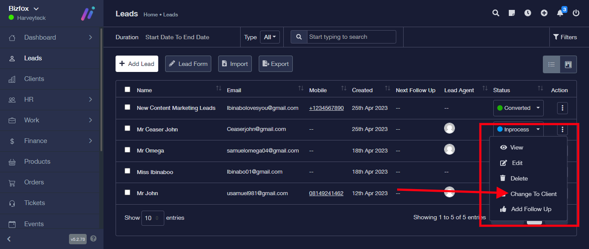Open the help question mark icon

pyautogui.click(x=94, y=239)
